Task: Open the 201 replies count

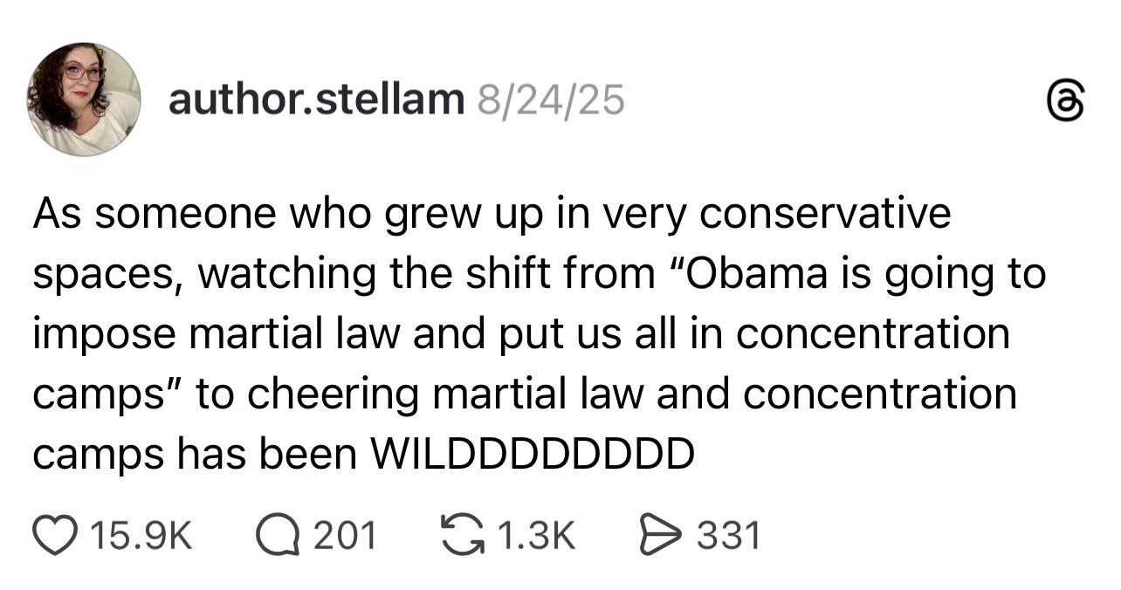Action: point(344,535)
